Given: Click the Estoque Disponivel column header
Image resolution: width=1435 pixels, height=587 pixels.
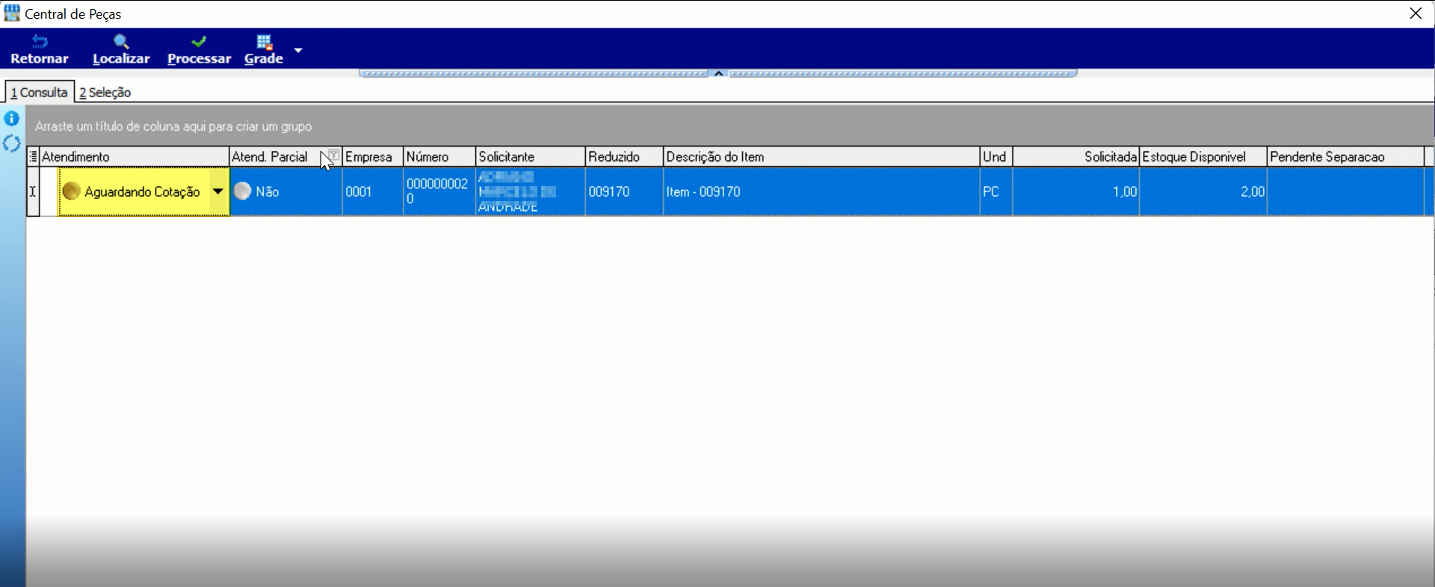Looking at the screenshot, I should [x=1203, y=156].
